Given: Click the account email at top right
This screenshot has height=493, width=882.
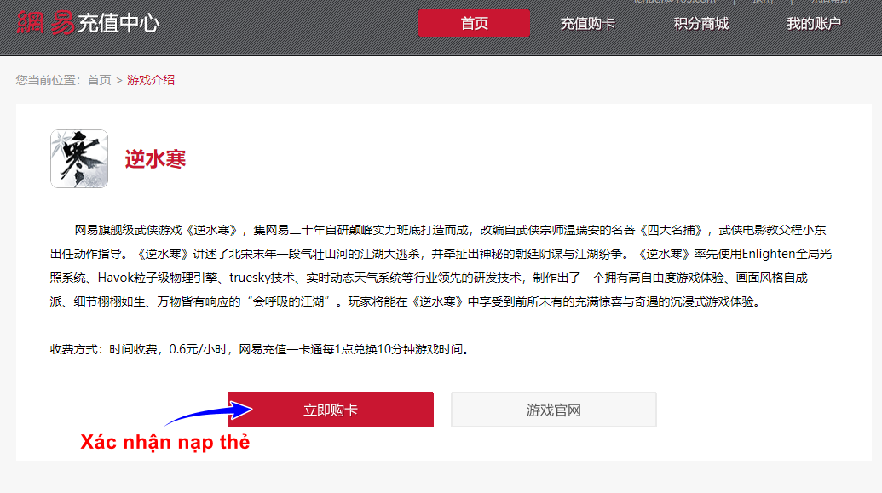Looking at the screenshot, I should tap(674, 2).
